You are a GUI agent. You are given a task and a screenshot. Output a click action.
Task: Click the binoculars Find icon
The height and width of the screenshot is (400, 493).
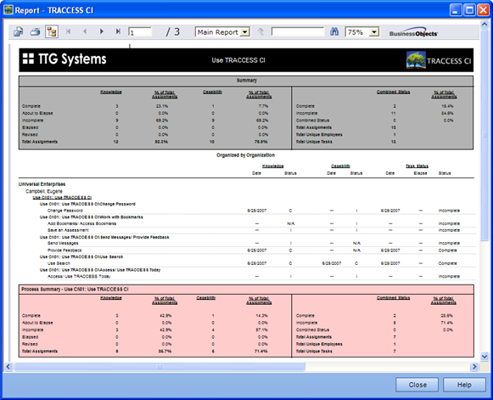click(334, 31)
